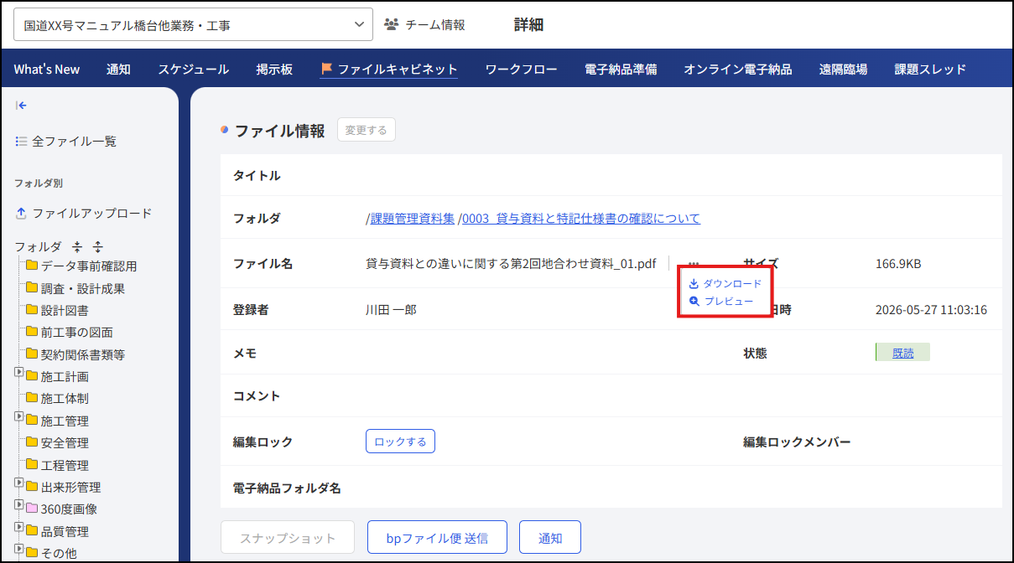Switch to 遠隔臨場 tab

[x=844, y=70]
